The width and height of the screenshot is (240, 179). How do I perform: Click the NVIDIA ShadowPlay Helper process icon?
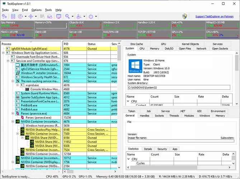tap(22, 130)
